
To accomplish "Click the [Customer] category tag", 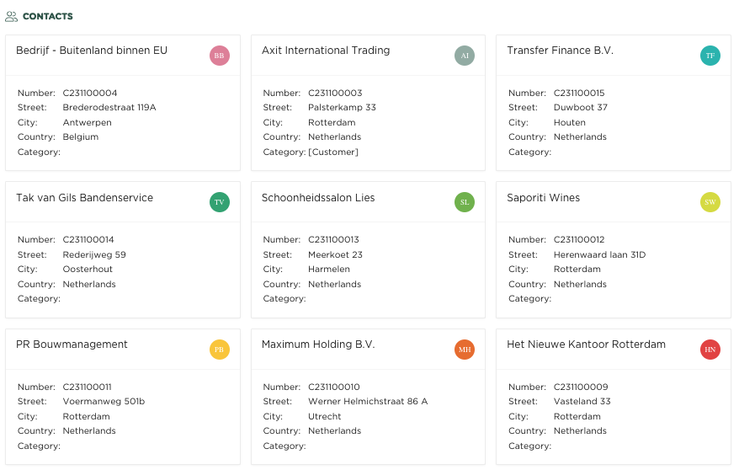I will (333, 152).
